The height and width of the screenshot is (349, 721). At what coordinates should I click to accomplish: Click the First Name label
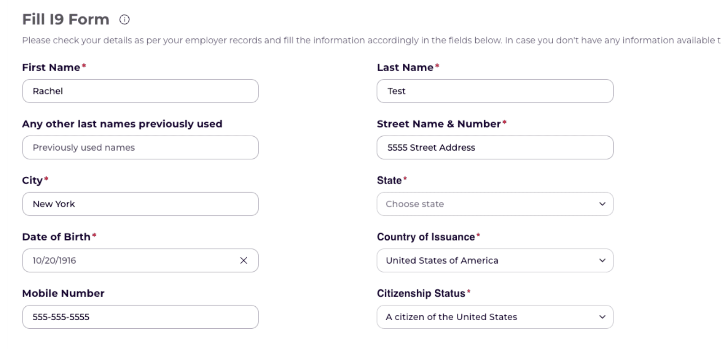click(51, 67)
